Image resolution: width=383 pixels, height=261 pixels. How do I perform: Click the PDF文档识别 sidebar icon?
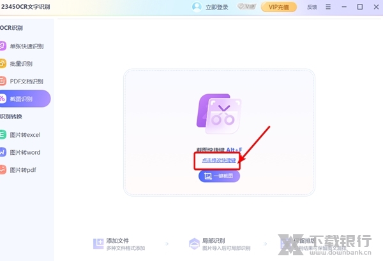point(3,81)
